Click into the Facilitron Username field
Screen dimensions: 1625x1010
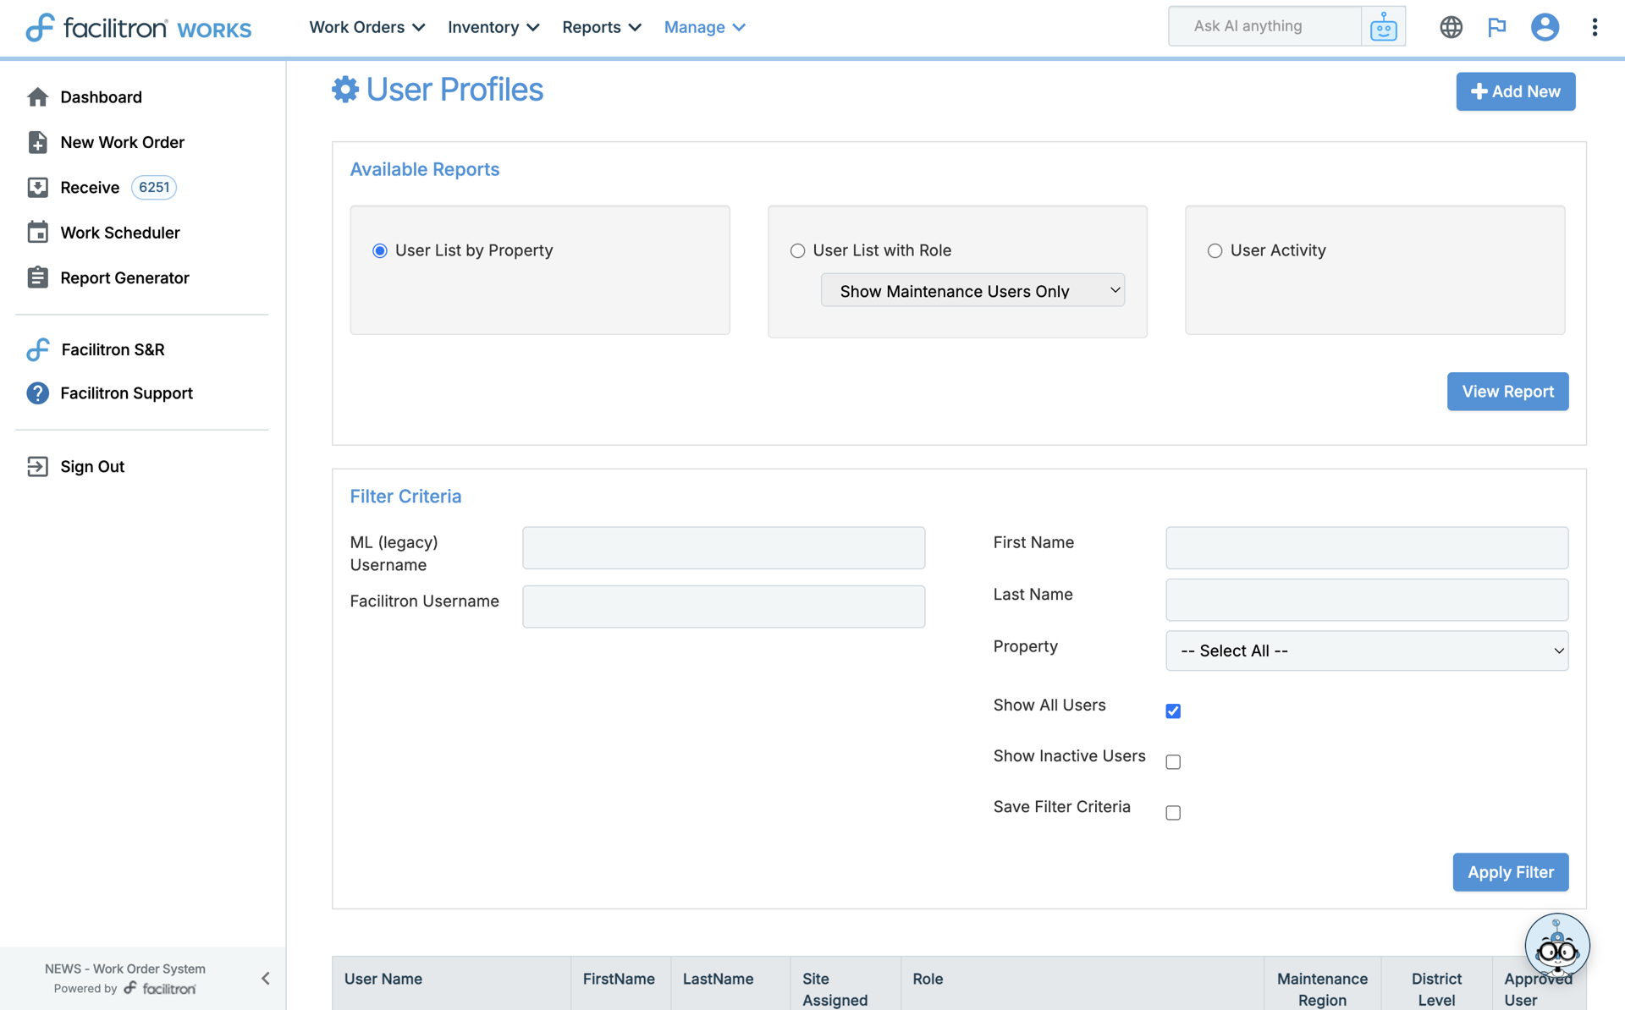tap(723, 607)
